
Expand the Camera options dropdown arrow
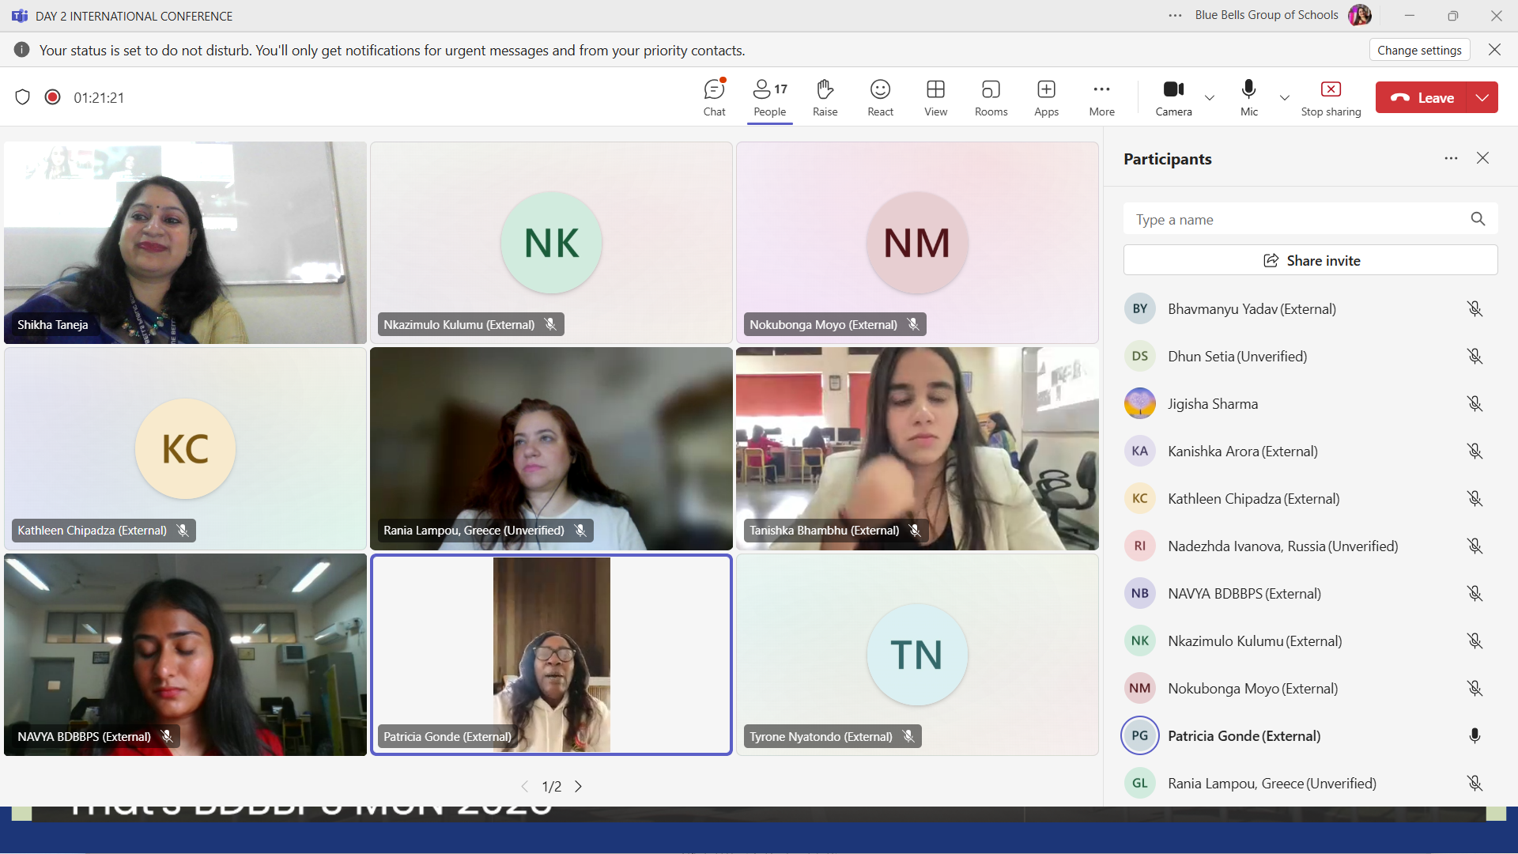tap(1210, 98)
